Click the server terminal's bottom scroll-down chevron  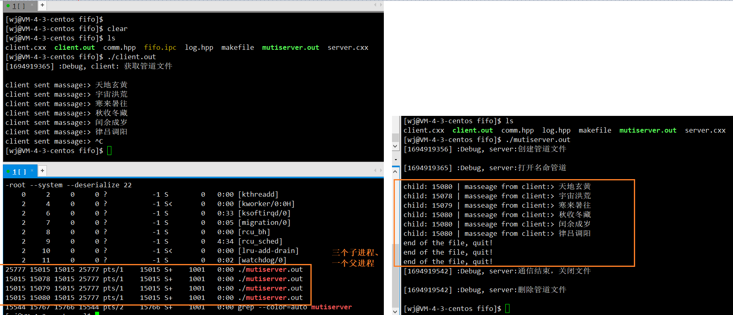pos(395,311)
